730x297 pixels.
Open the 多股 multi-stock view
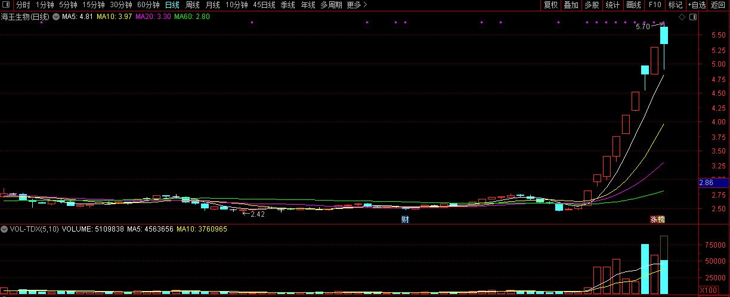tap(592, 5)
